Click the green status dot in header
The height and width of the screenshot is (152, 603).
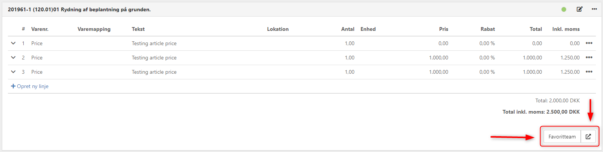click(x=564, y=9)
